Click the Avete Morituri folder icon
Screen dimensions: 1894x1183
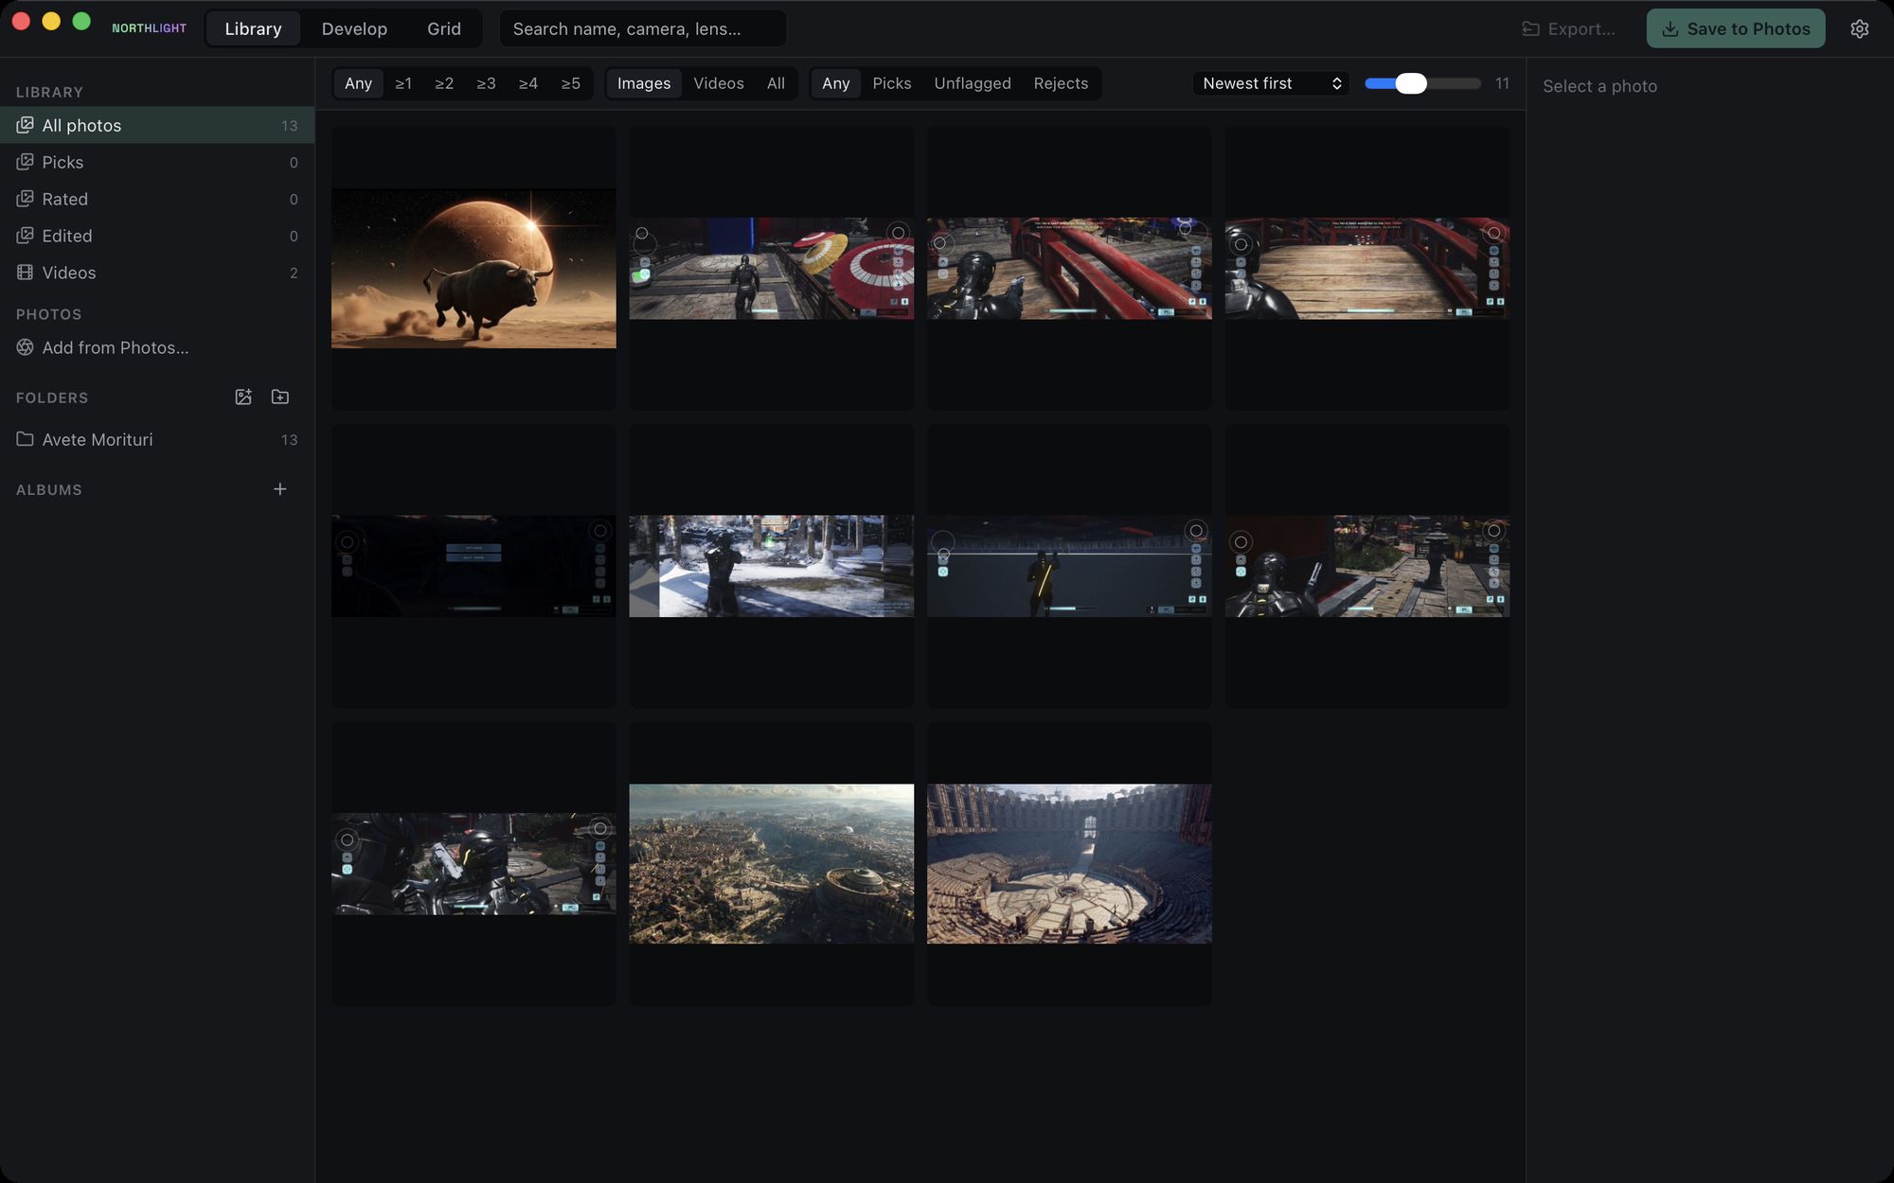tap(26, 439)
